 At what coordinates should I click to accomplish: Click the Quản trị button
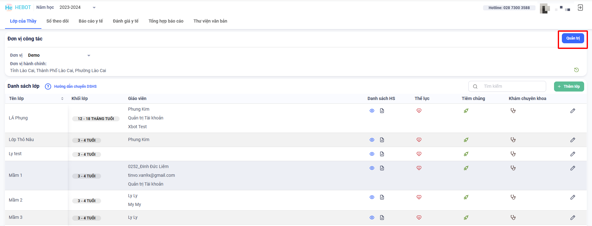[573, 38]
